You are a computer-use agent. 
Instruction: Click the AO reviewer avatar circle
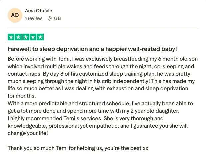15,15
